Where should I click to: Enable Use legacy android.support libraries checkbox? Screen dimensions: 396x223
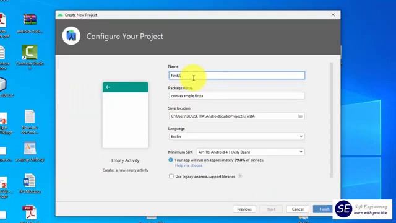(171, 176)
